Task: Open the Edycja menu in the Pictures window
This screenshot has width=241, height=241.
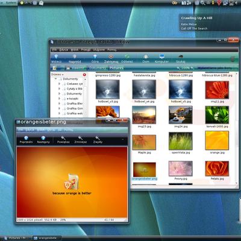Action: [64, 49]
